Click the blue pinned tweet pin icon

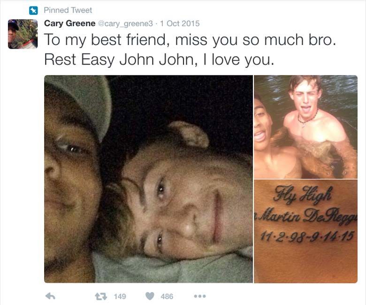33,10
